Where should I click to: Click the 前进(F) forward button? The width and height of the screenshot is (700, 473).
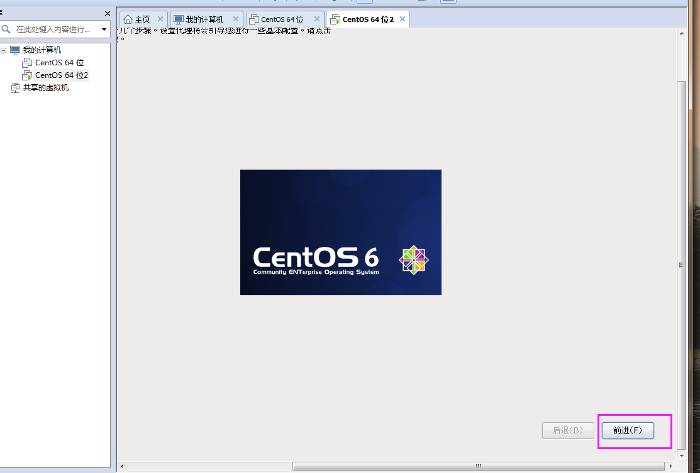coord(627,430)
